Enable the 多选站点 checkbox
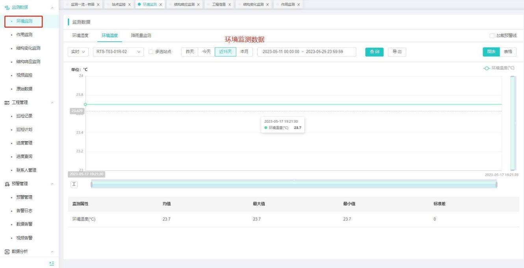Image resolution: width=524 pixels, height=268 pixels. coord(151,52)
